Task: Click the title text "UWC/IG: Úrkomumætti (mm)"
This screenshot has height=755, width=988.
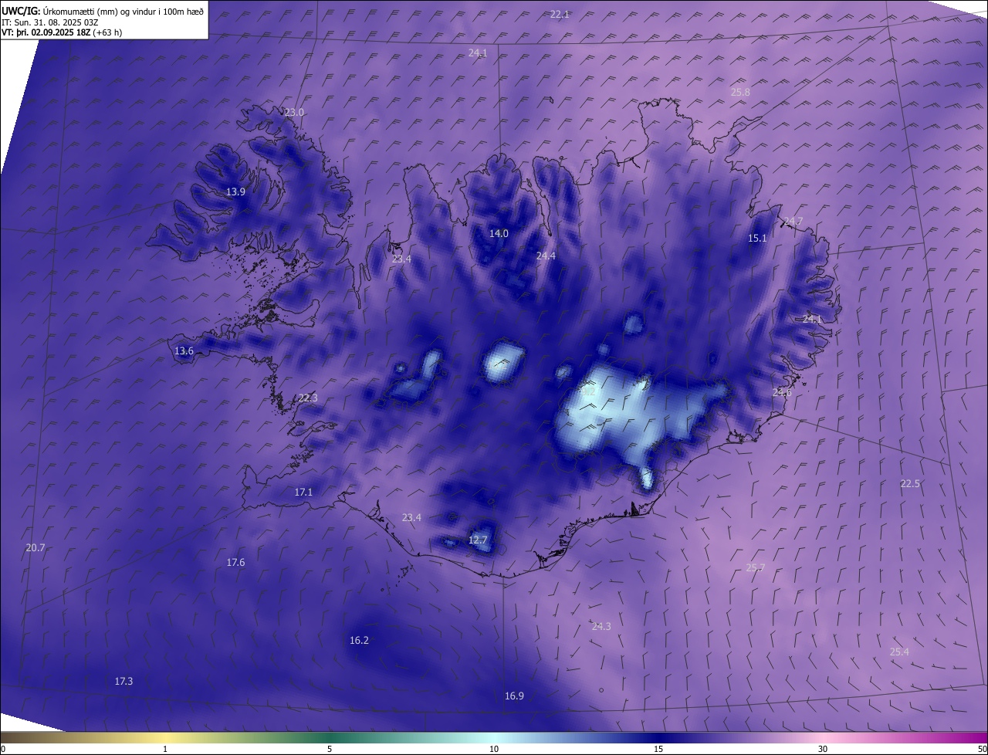Action: pos(59,11)
